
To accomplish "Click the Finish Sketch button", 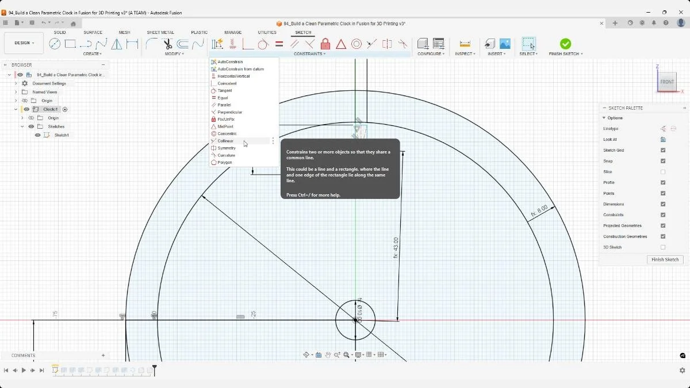I will [665, 259].
